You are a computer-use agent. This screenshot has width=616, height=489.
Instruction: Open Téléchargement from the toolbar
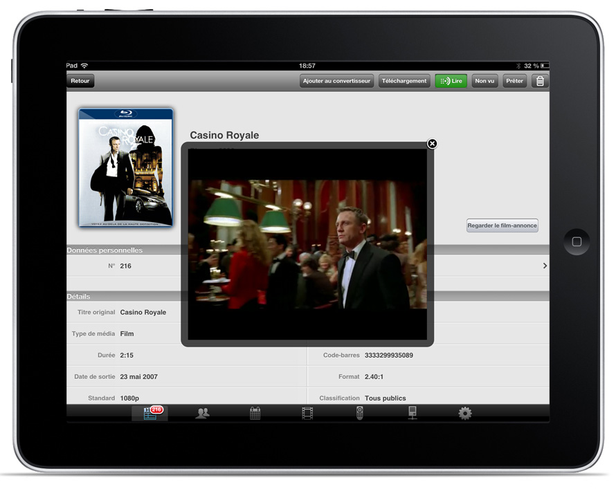coord(404,81)
